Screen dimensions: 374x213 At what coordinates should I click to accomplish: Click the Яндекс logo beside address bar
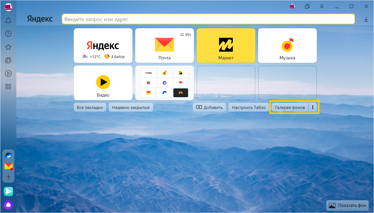click(x=40, y=19)
